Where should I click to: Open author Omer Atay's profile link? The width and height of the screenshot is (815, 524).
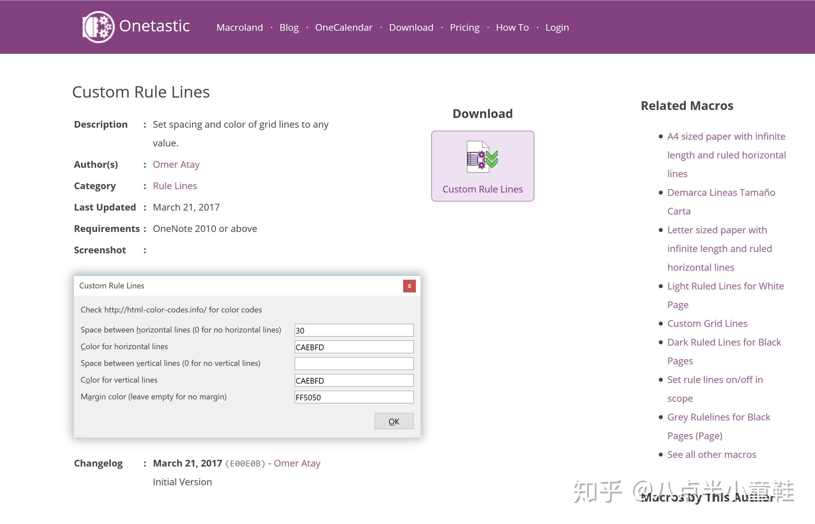[176, 164]
